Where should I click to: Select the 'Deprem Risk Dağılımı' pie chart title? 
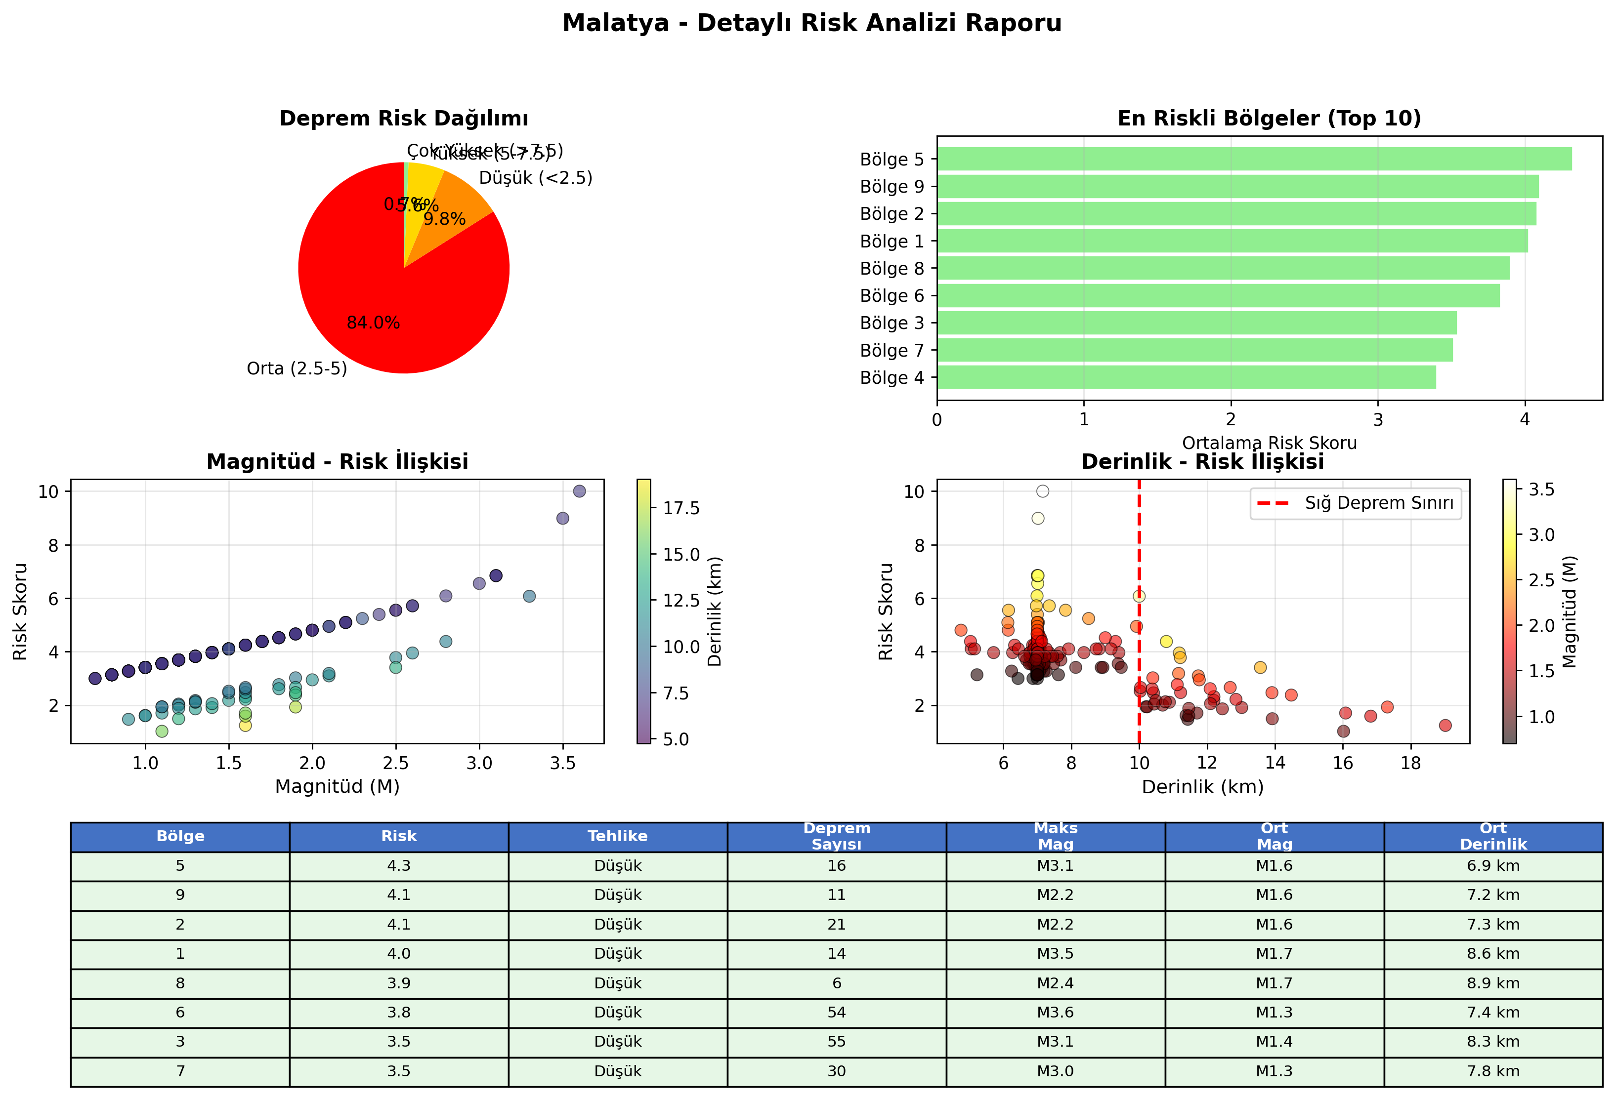[404, 118]
